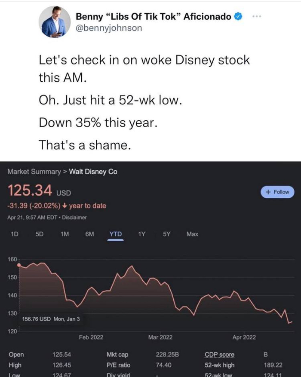This screenshot has height=377, width=301.
Task: Click the plus icon on the Follow button
Action: (x=269, y=192)
